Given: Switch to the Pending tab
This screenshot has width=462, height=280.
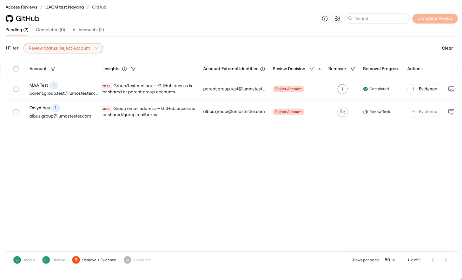Looking at the screenshot, I should tap(17, 30).
